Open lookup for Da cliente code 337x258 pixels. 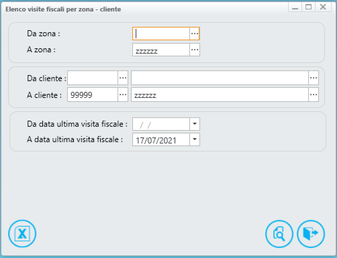[123, 78]
